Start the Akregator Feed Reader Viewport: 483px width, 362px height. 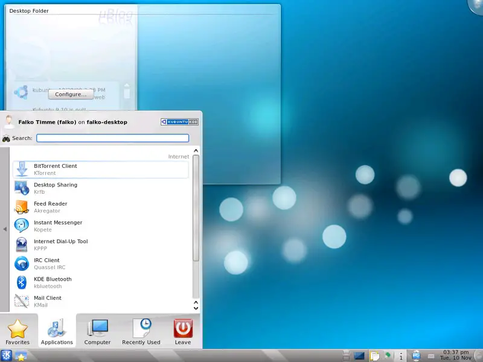click(x=101, y=207)
